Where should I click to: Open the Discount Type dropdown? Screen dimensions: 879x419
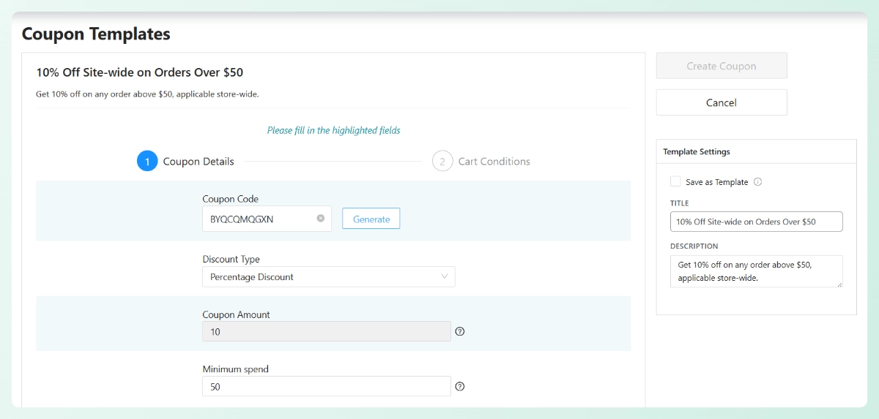click(328, 277)
